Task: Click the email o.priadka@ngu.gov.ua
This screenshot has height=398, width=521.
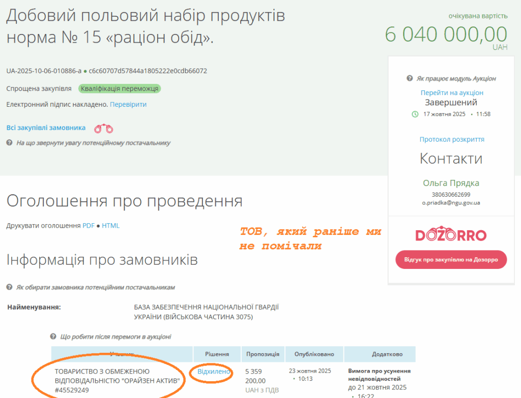Action: (451, 202)
